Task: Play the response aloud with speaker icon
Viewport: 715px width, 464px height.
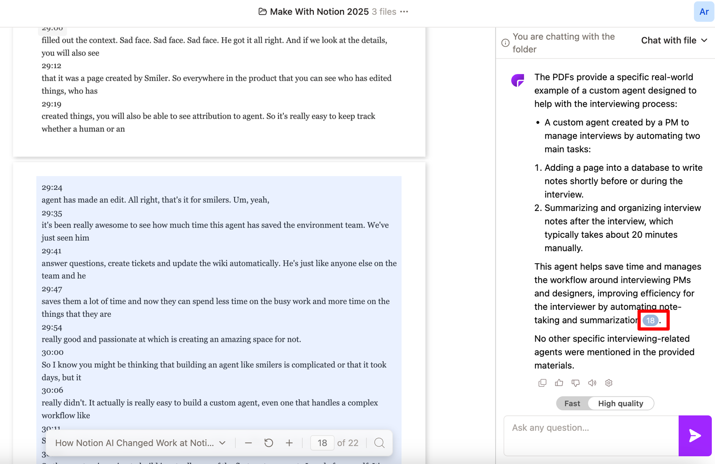Action: (592, 383)
